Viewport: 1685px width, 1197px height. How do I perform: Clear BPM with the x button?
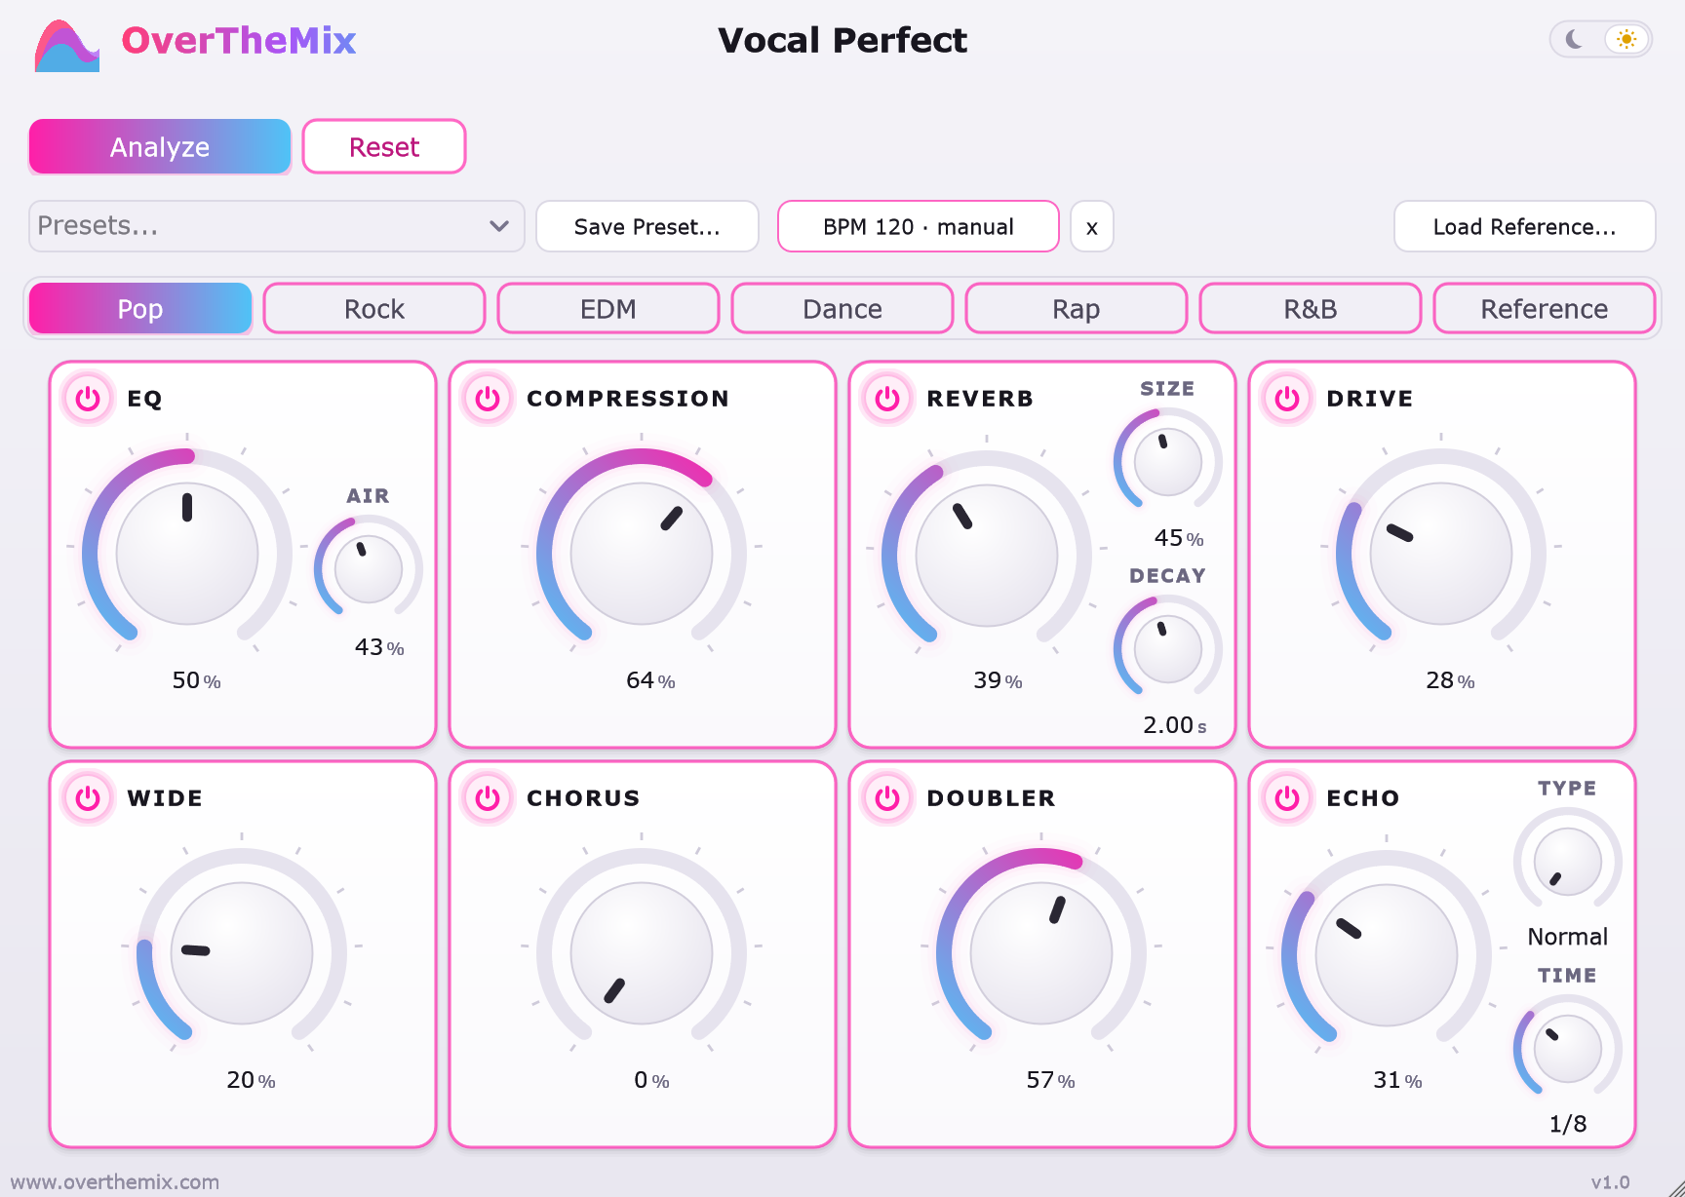(x=1092, y=227)
